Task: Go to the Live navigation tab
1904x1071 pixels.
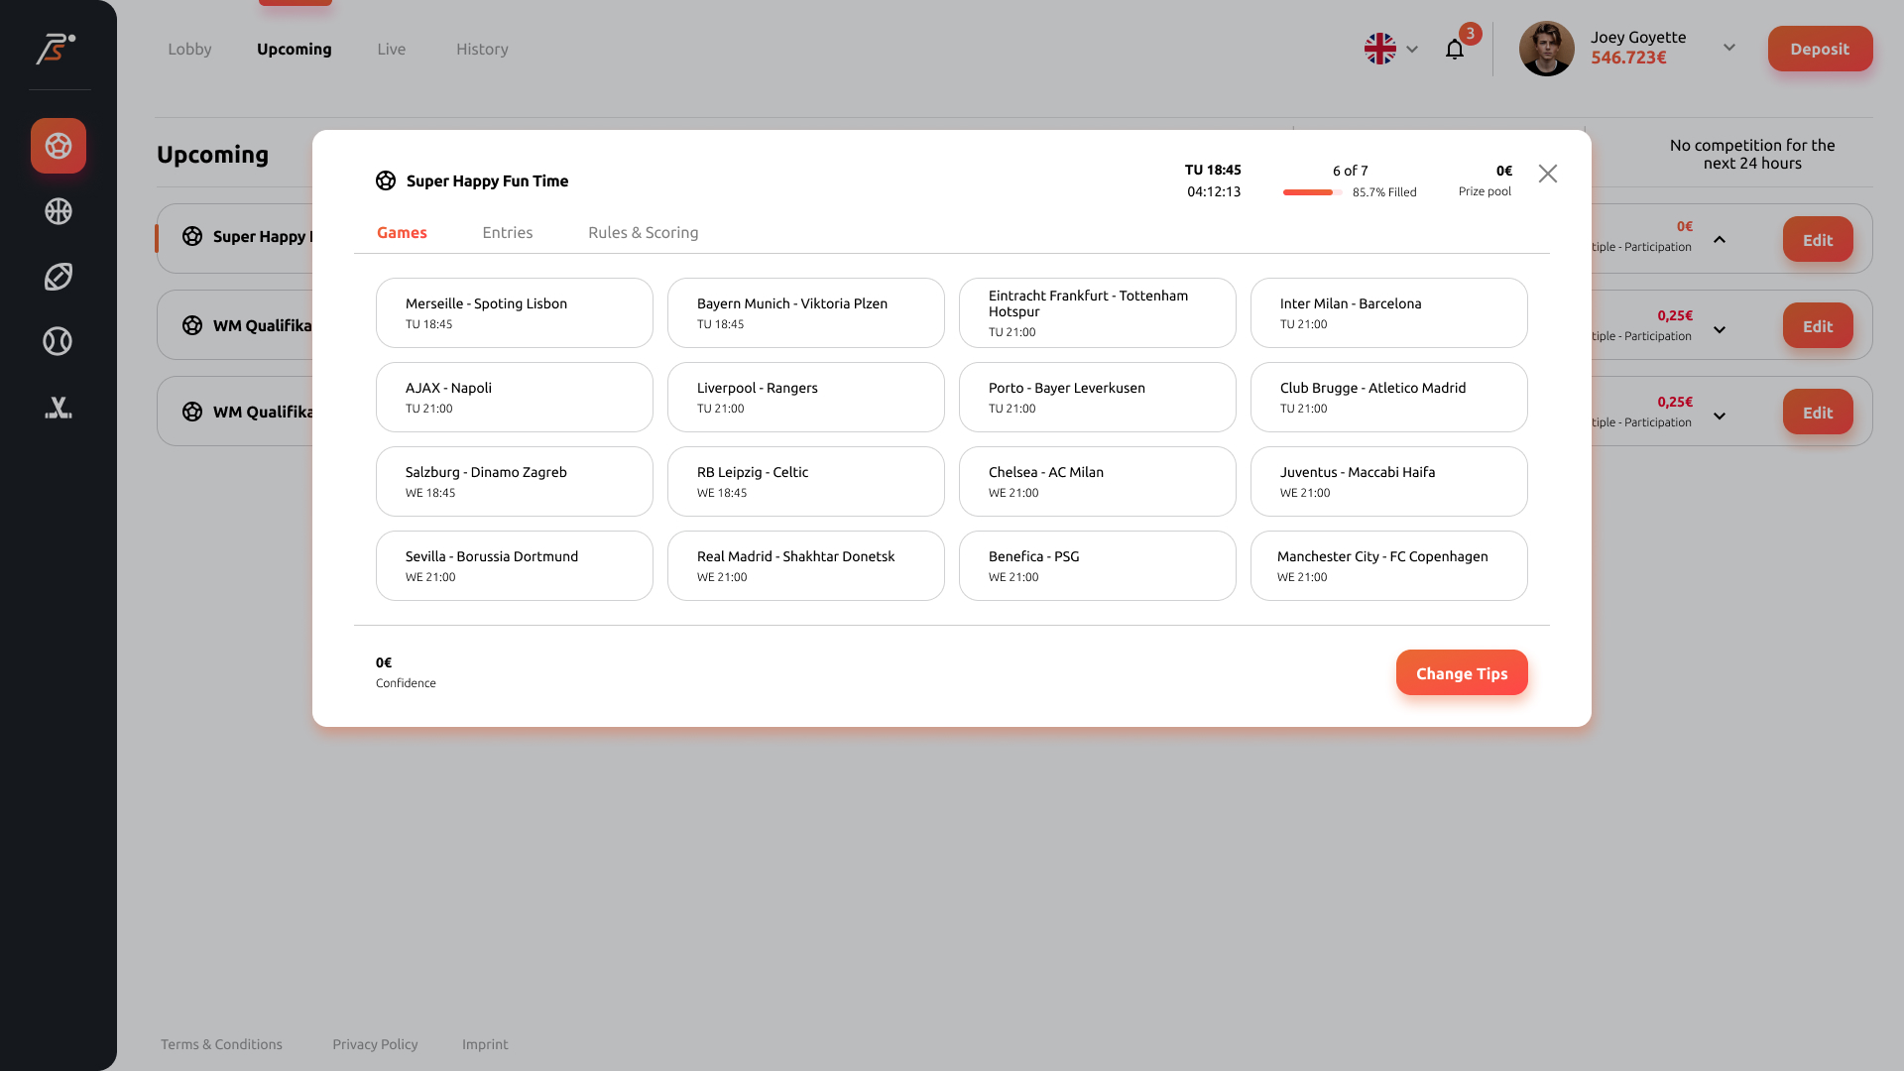Action: [391, 49]
